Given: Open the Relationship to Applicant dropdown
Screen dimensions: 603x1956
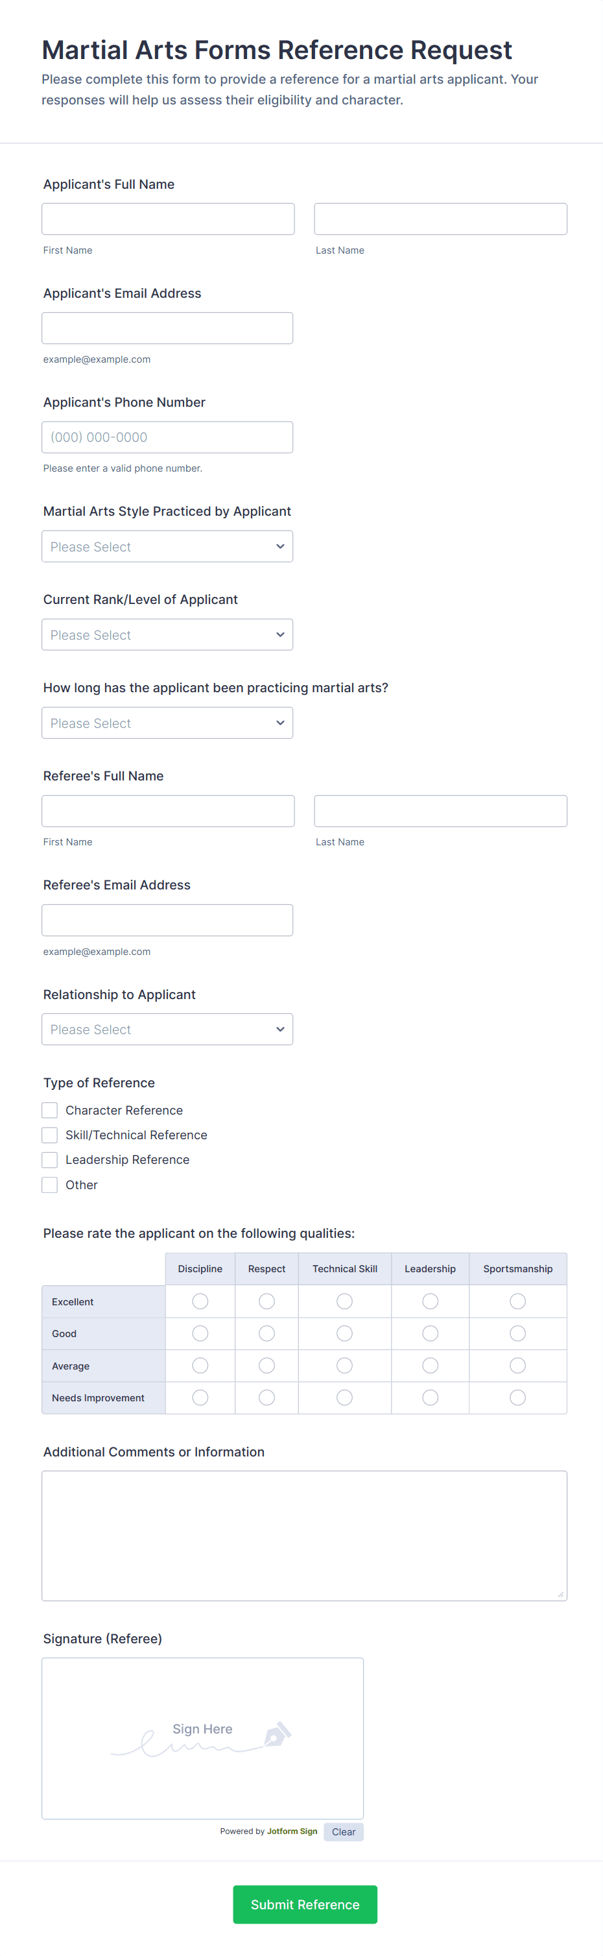Looking at the screenshot, I should pyautogui.click(x=167, y=1029).
